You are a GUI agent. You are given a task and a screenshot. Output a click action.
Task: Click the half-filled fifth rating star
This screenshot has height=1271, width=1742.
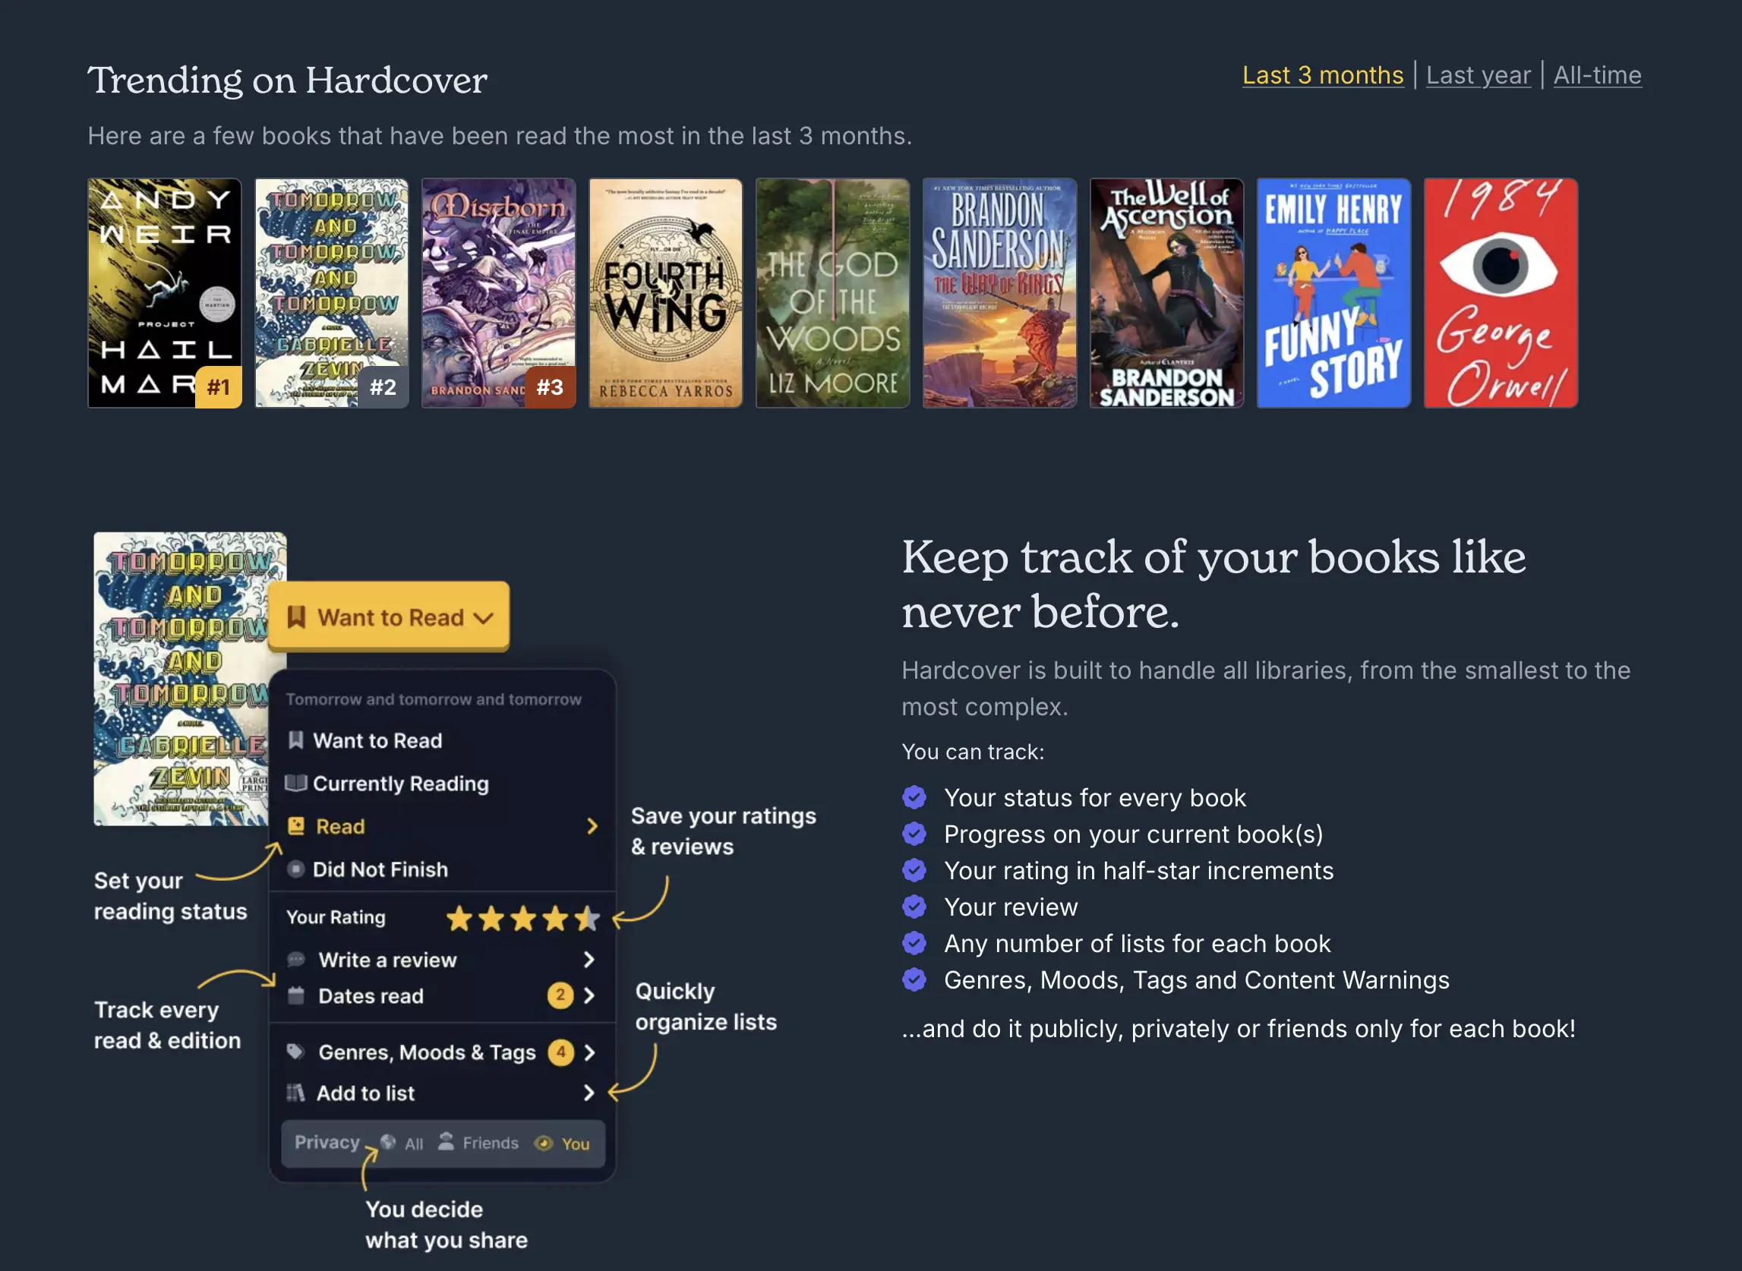click(x=588, y=918)
